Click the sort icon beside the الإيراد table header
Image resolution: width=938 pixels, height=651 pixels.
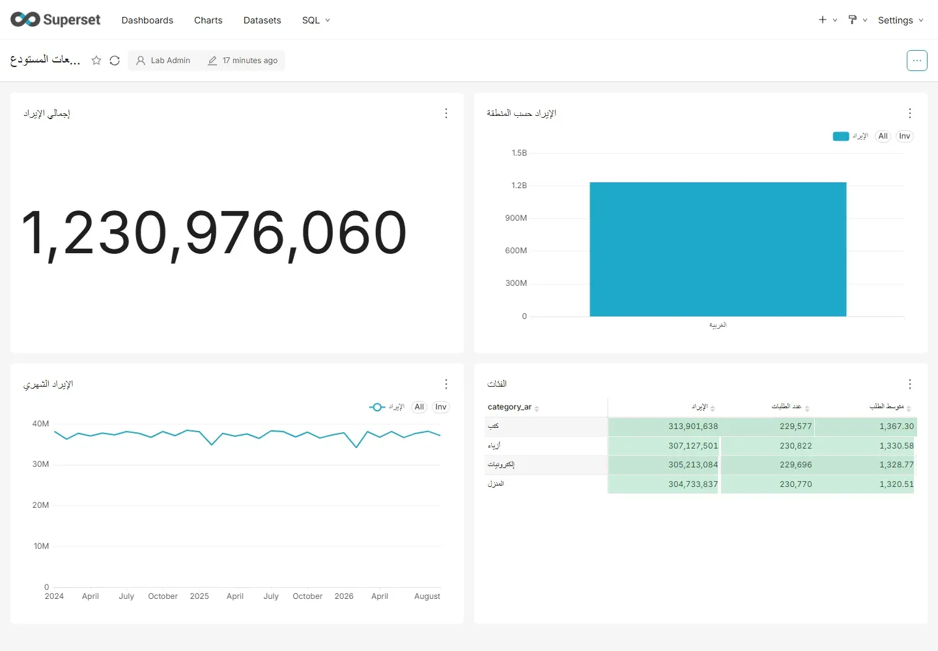tap(713, 408)
